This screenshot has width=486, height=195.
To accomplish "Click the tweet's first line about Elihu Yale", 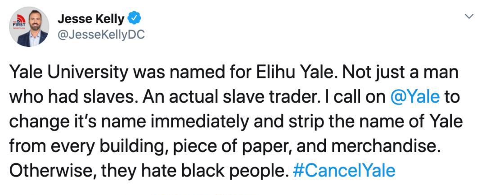I will coord(234,73).
